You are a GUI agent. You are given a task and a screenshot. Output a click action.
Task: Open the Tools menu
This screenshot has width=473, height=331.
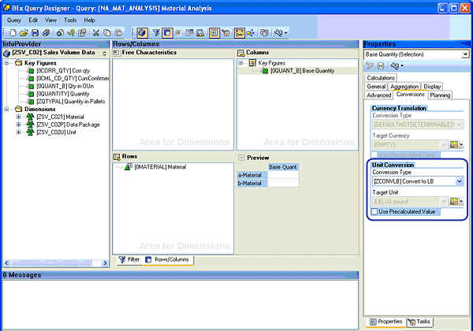pyautogui.click(x=70, y=19)
